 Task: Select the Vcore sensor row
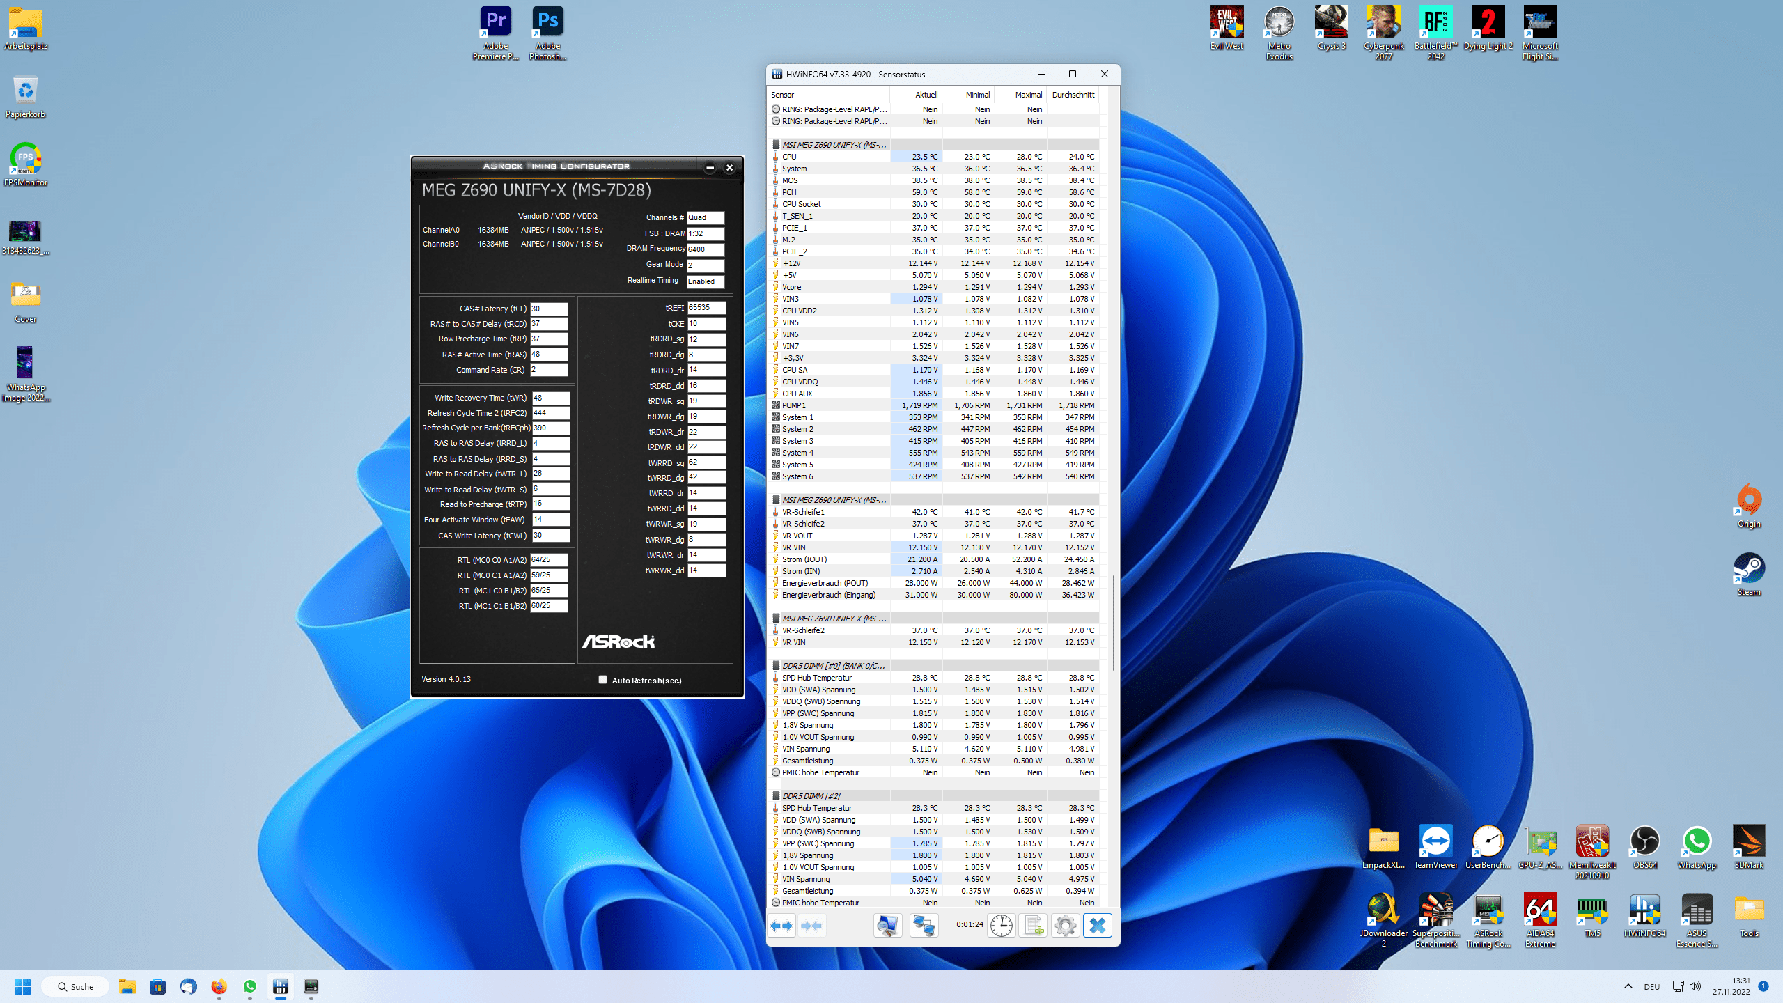[935, 287]
